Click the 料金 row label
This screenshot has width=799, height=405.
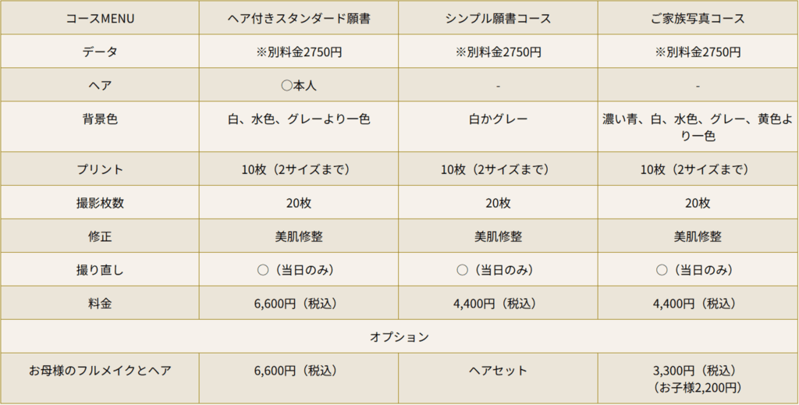(100, 304)
